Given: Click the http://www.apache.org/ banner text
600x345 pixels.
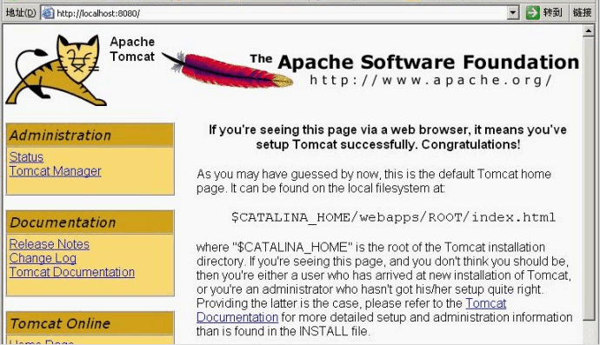Looking at the screenshot, I should [430, 80].
